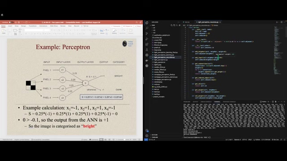Open the Testing flask icon in the activity bar
Screen dimensions: 287x161
click(x=147, y=50)
